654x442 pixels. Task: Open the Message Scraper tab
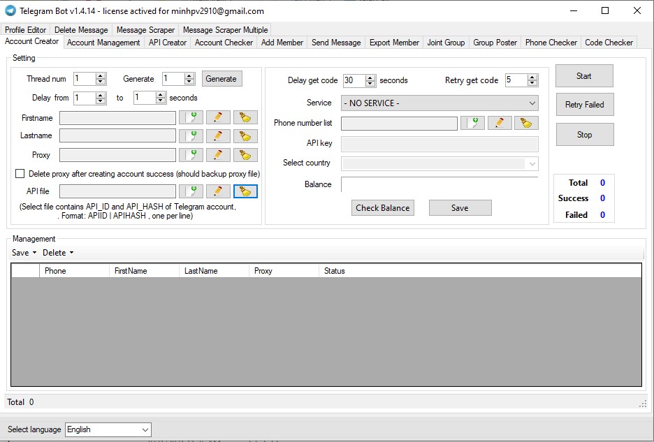tap(145, 30)
